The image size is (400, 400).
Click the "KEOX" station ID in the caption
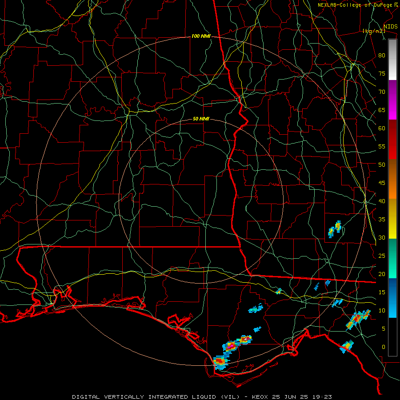click(260, 397)
